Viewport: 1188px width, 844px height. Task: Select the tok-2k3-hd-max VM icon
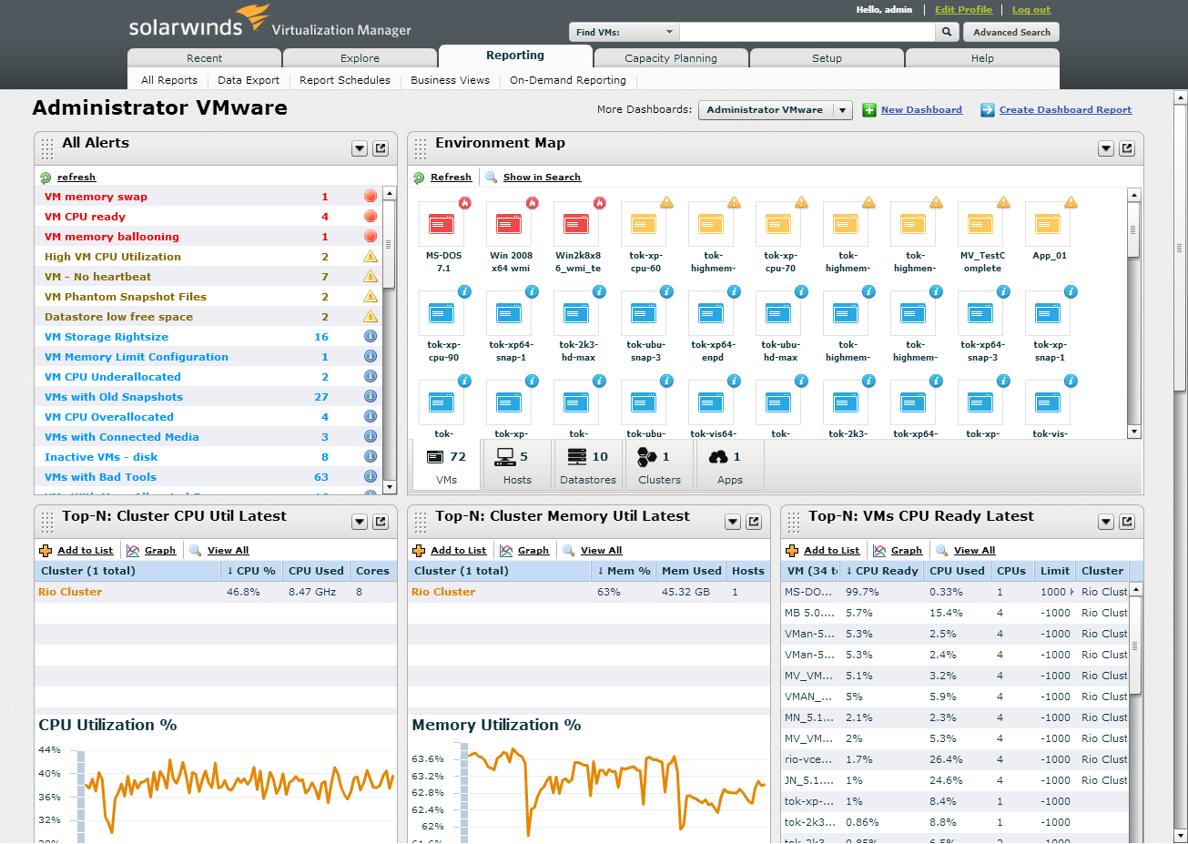pyautogui.click(x=576, y=313)
